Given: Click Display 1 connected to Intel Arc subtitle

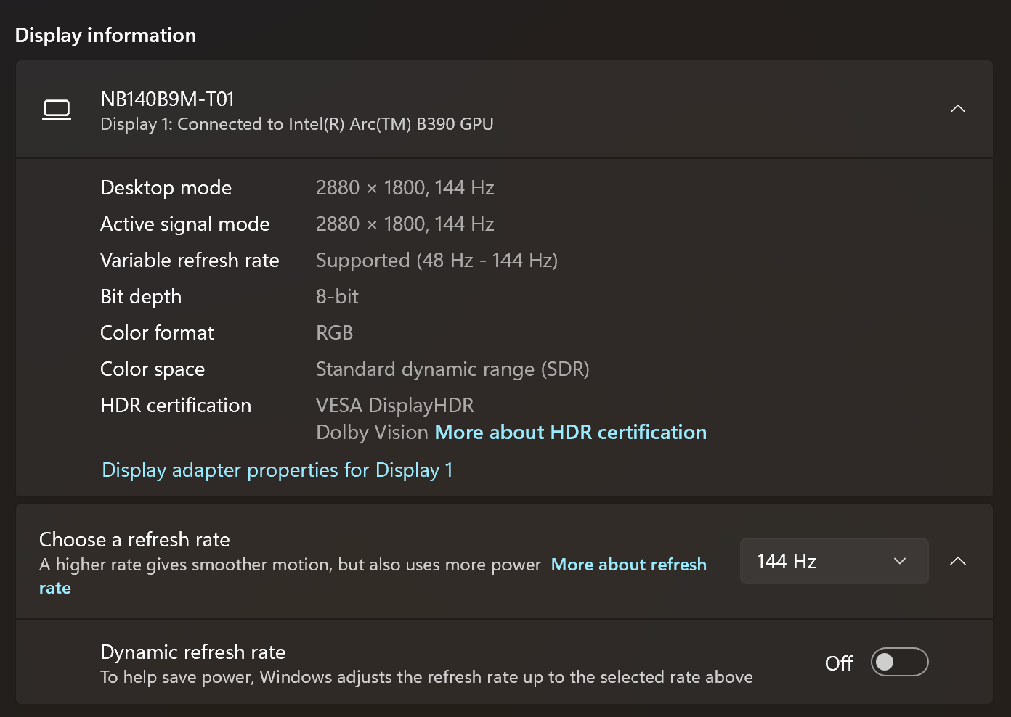Looking at the screenshot, I should 297,124.
